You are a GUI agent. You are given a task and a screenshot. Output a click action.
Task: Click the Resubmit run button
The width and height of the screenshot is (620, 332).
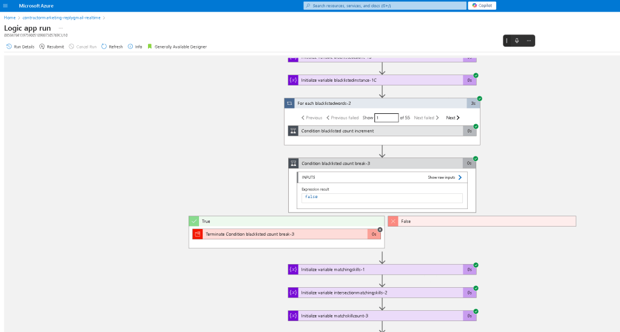[x=52, y=47]
